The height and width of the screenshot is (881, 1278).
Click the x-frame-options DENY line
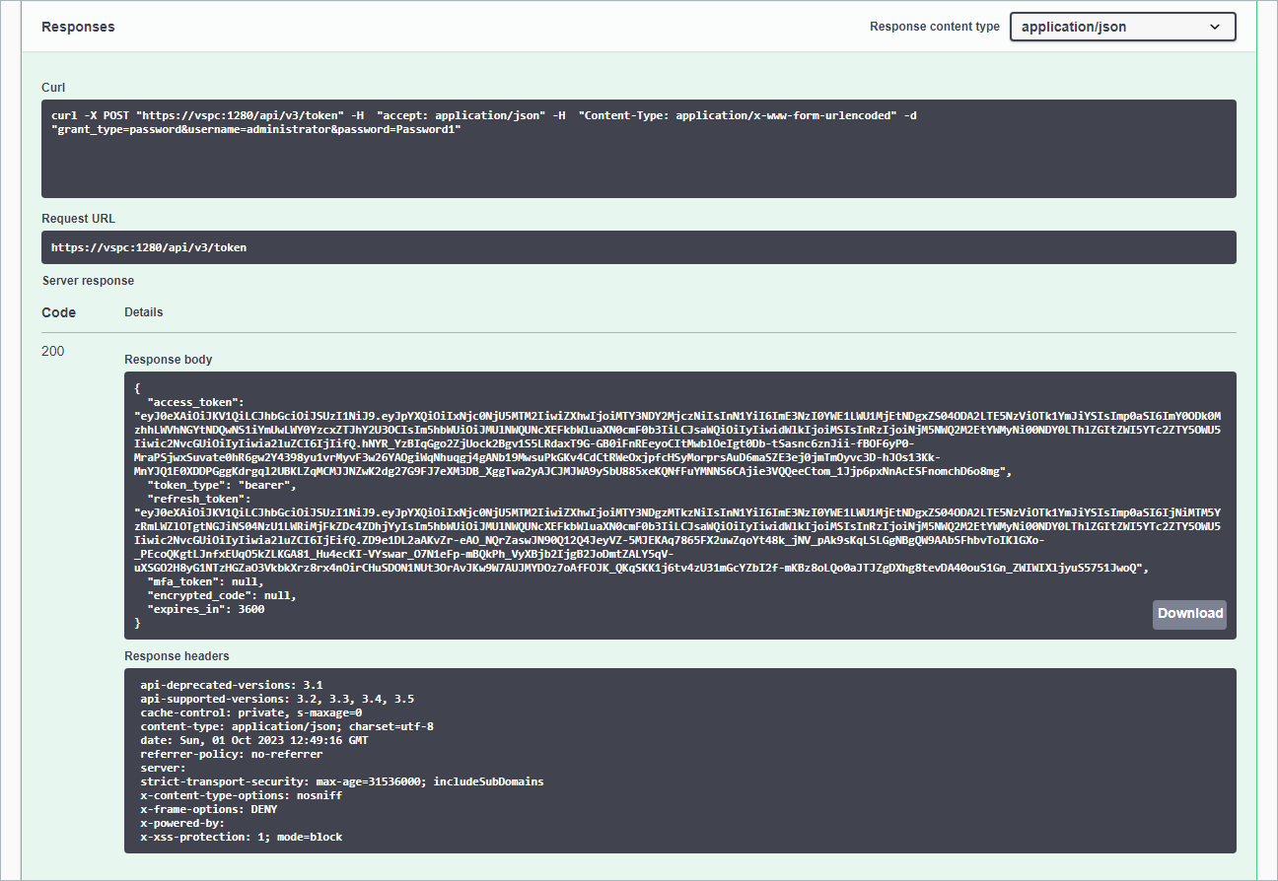click(x=208, y=809)
